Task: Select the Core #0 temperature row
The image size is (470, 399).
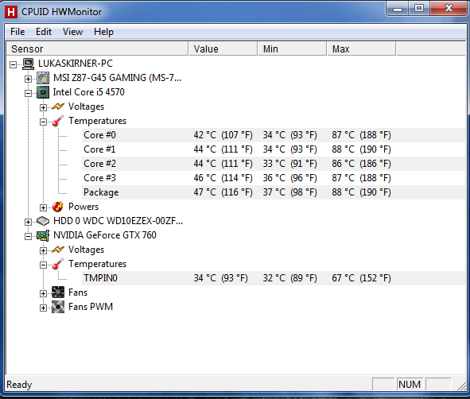Action: tap(274, 135)
